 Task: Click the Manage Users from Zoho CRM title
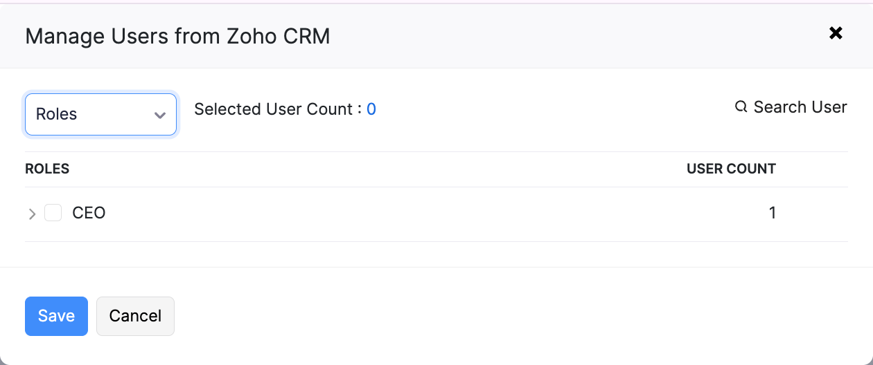point(177,36)
